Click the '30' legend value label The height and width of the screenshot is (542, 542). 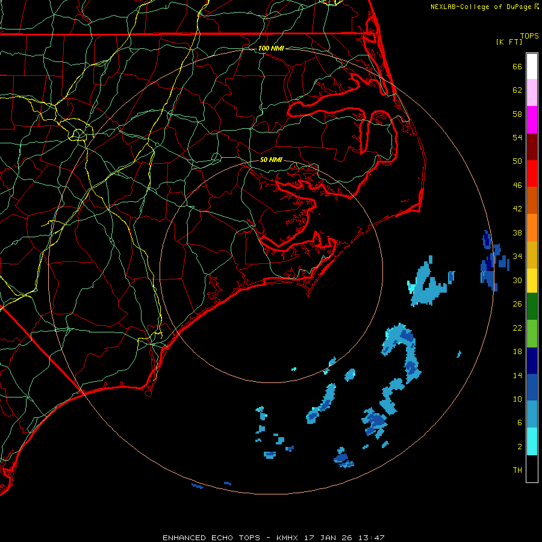[517, 280]
